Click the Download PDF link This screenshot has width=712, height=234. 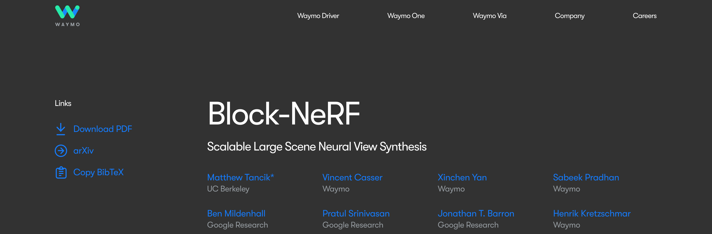click(x=102, y=129)
